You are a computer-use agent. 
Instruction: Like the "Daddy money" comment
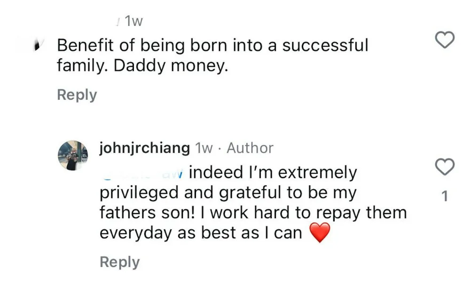click(x=445, y=40)
